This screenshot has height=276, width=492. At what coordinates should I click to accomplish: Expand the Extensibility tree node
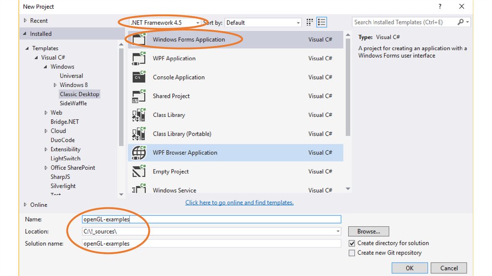tap(46, 150)
